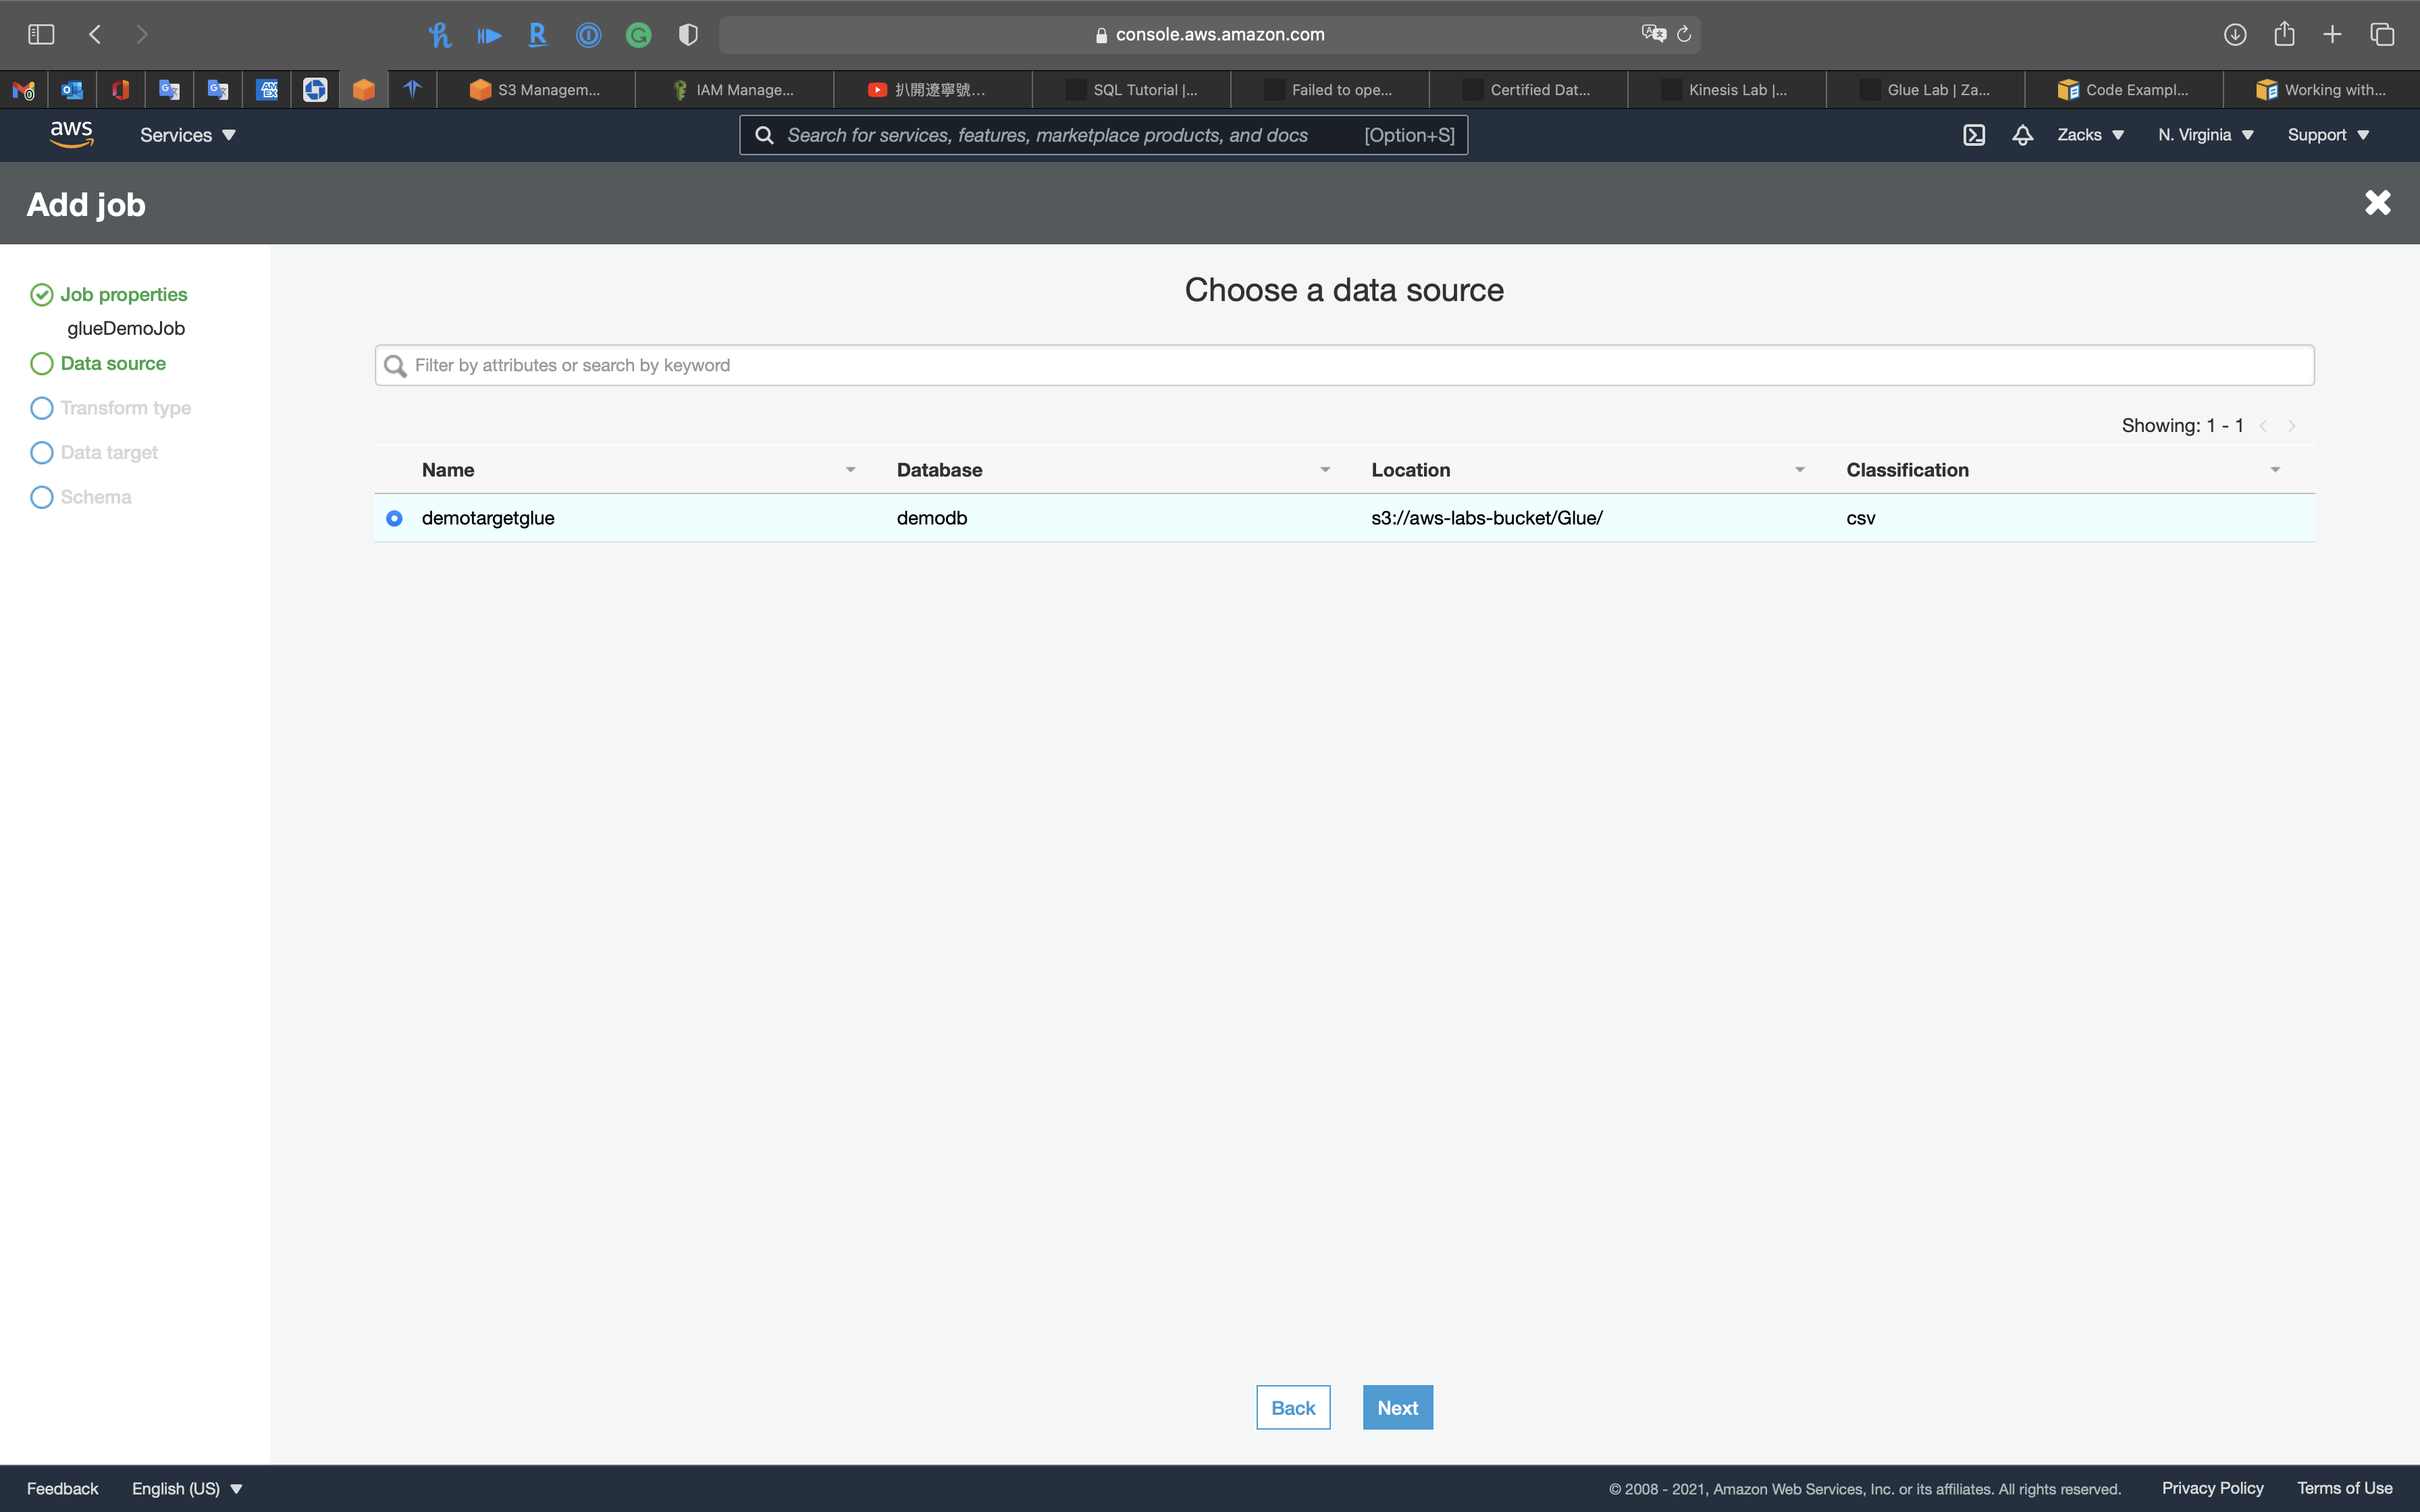Click the share icon in browser toolbar
Viewport: 2420px width, 1512px height.
point(2284,35)
